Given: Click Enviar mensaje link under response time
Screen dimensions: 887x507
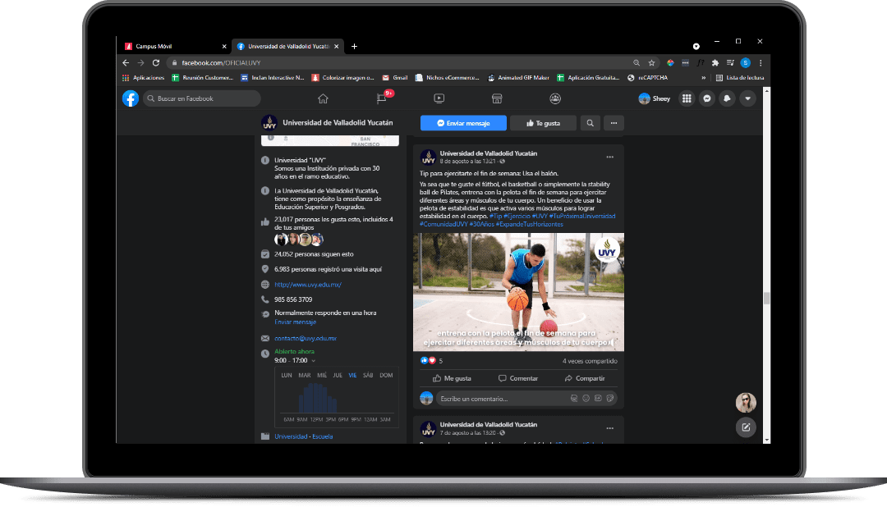Looking at the screenshot, I should point(296,322).
